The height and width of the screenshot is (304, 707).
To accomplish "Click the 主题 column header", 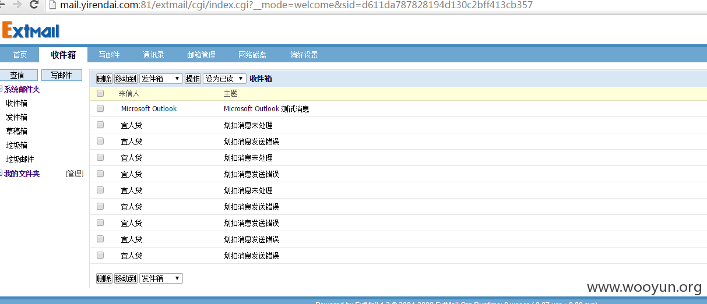I will point(231,93).
